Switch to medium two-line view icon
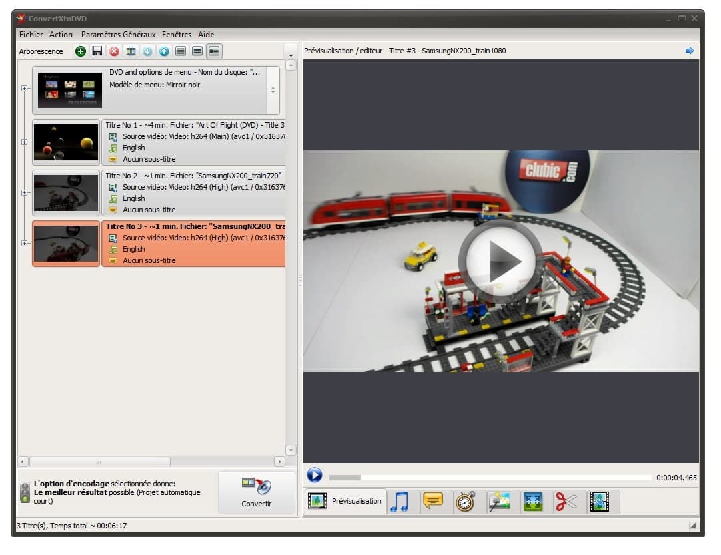The image size is (721, 555). [x=197, y=51]
